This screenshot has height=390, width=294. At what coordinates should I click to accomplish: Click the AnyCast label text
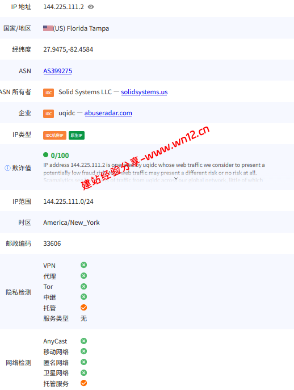click(55, 341)
